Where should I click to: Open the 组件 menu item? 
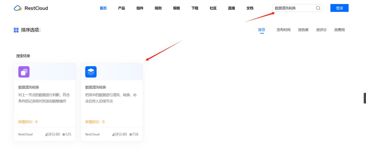click(x=140, y=8)
